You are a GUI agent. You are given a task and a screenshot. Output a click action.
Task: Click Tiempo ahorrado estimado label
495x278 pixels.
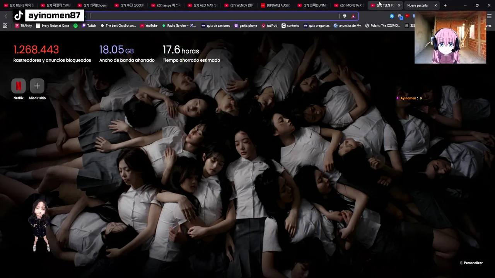coord(191,60)
